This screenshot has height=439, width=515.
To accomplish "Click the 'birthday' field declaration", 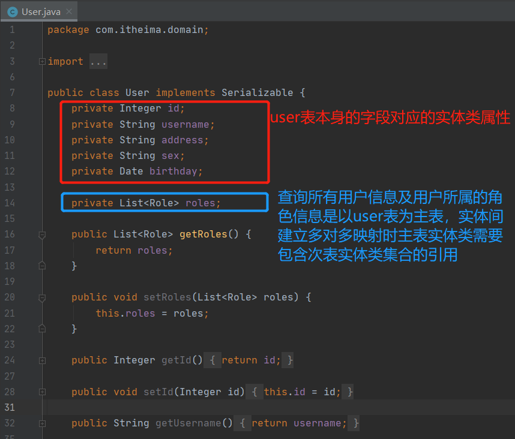I will tap(173, 172).
